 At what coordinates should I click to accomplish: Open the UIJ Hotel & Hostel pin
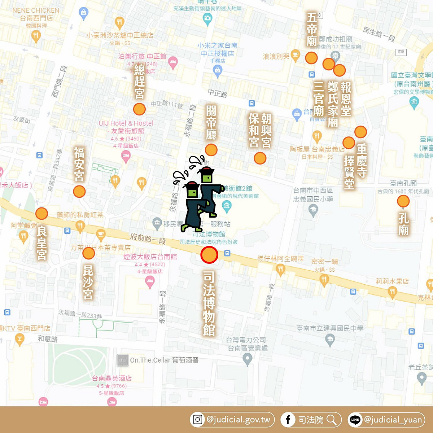point(126,157)
